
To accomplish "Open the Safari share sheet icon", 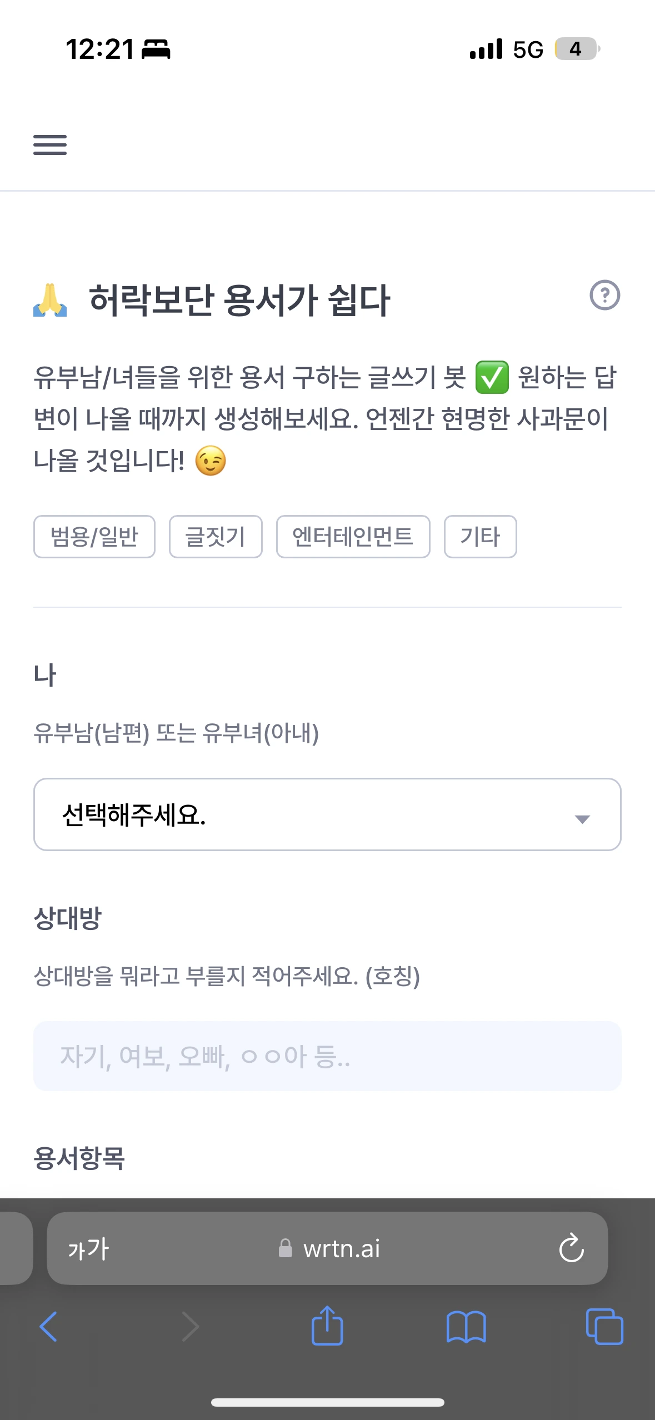I will [x=327, y=1326].
